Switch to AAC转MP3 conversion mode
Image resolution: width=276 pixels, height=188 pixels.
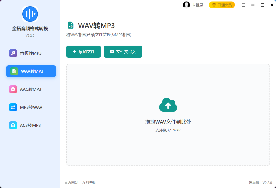[x=31, y=89]
